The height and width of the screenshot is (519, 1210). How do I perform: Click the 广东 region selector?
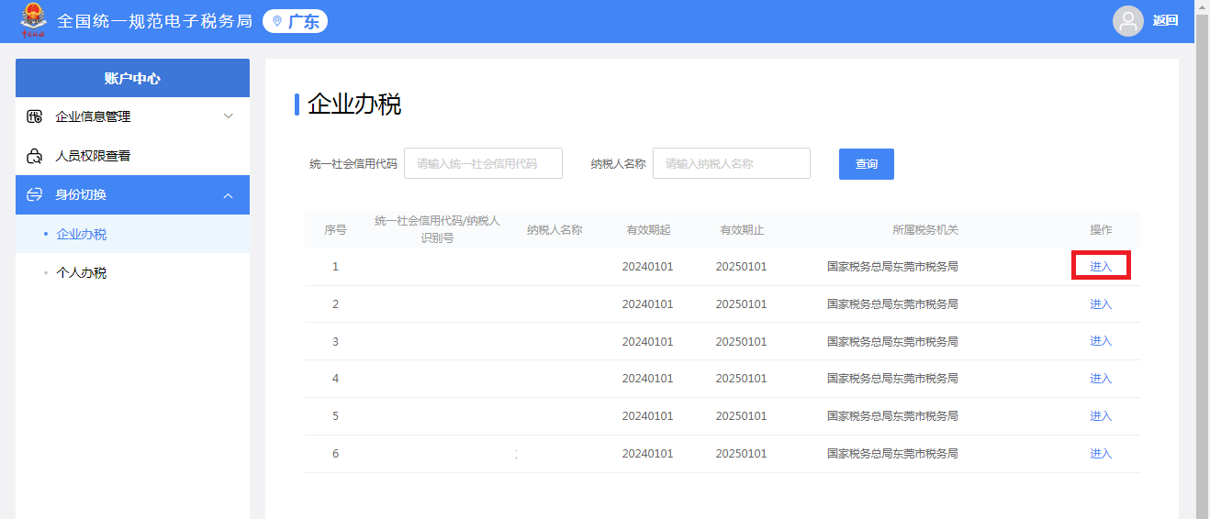295,21
